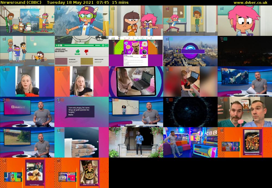Select the play icon in the green player bar
Viewport: 272px width, 188px height.
57,45
